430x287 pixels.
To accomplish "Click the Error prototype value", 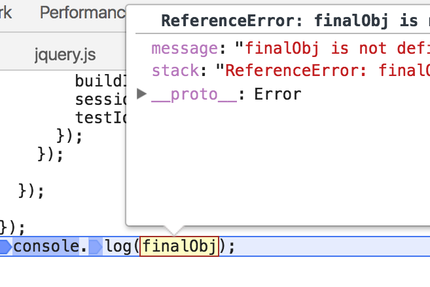I will [x=278, y=94].
